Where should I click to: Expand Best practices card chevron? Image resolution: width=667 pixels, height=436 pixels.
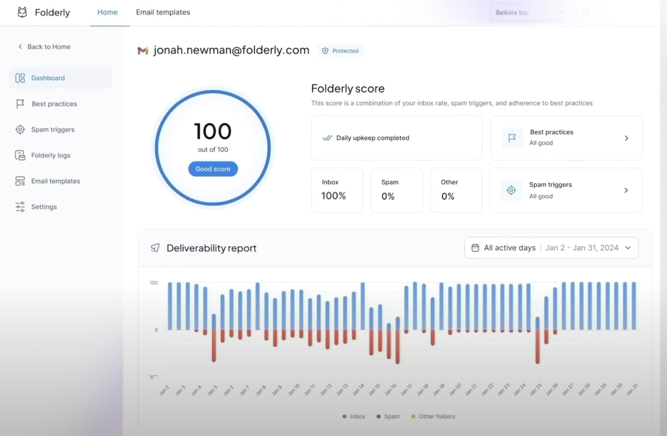(x=626, y=138)
